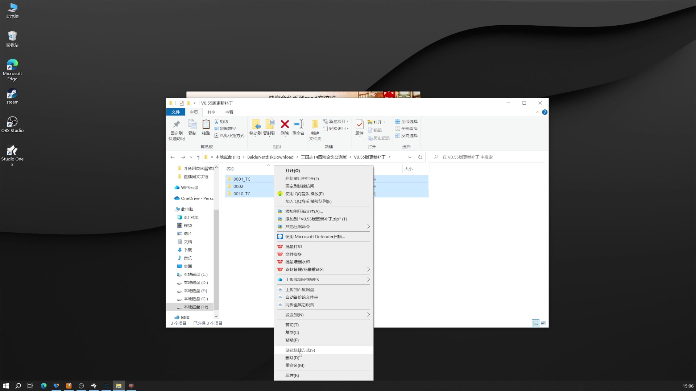
Task: Click Paste Shortcut in the ribbon
Action: click(x=229, y=136)
